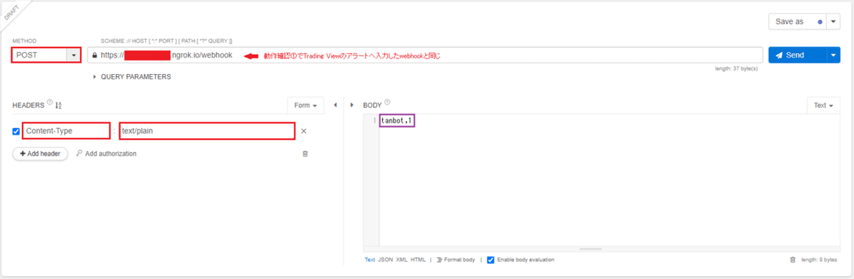Select the XML body format link
The height and width of the screenshot is (279, 854).
(401, 260)
